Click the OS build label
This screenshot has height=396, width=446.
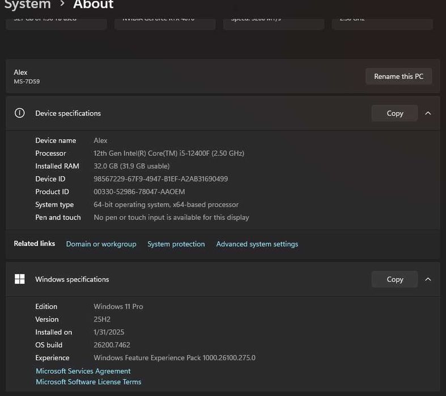(x=49, y=345)
